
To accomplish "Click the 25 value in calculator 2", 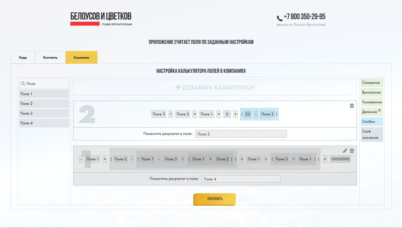I will click(248, 114).
